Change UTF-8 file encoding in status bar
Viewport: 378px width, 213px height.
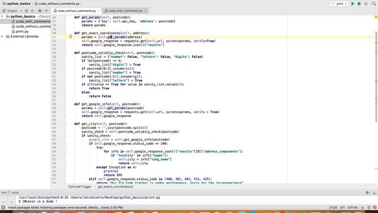[353, 208]
